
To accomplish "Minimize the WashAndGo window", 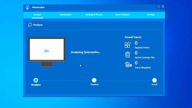I will tap(159, 7).
